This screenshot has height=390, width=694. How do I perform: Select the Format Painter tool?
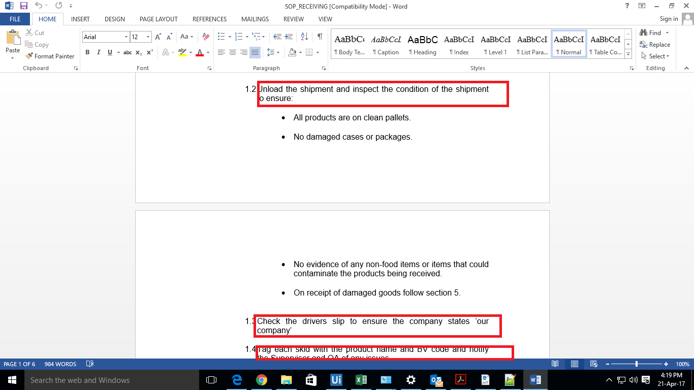[50, 56]
